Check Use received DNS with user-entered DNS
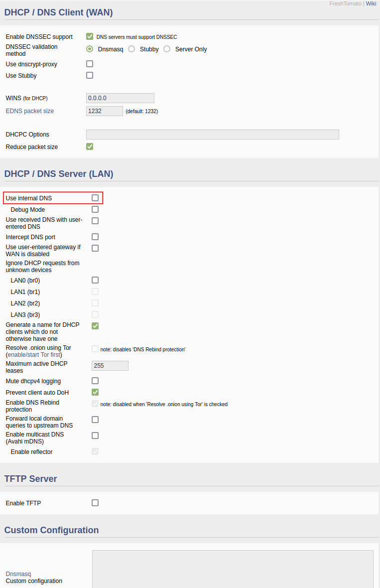This screenshot has width=380, height=588. [x=95, y=221]
